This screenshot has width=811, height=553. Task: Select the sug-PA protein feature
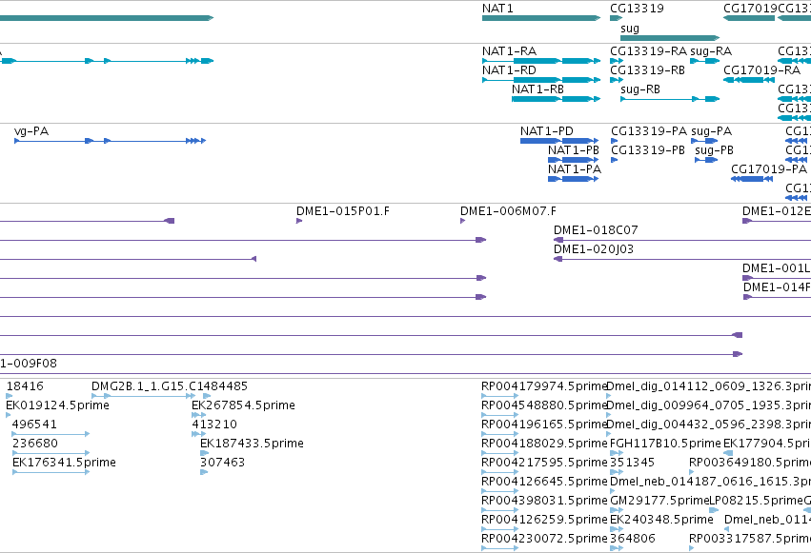pos(705,141)
